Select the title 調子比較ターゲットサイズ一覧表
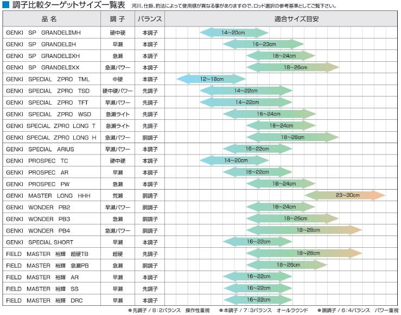 [69, 5]
